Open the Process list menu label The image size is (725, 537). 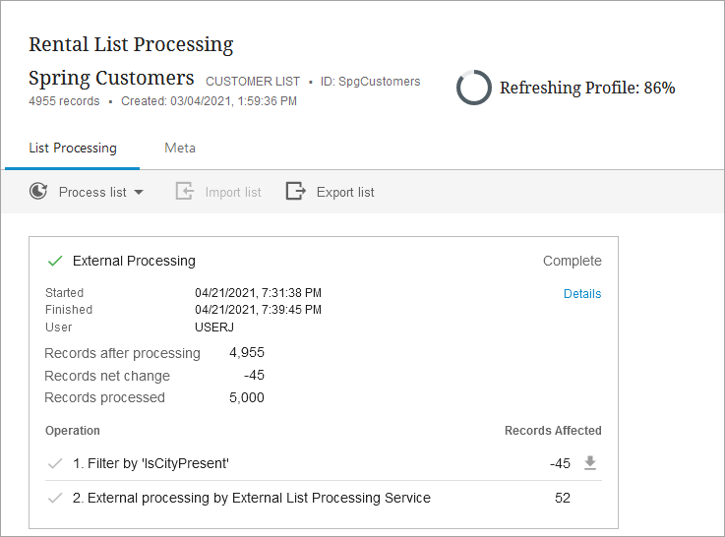(x=92, y=193)
